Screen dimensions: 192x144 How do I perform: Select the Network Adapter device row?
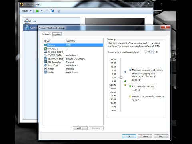click(x=73, y=58)
